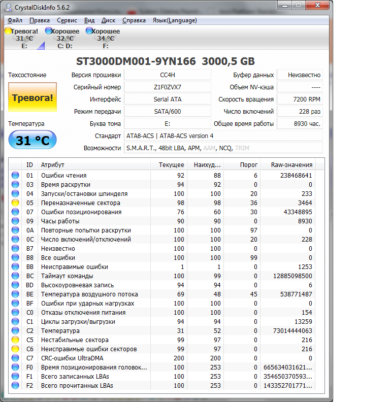The height and width of the screenshot is (402, 390).
Task: Open the Файл menu
Action: pyautogui.click(x=15, y=20)
